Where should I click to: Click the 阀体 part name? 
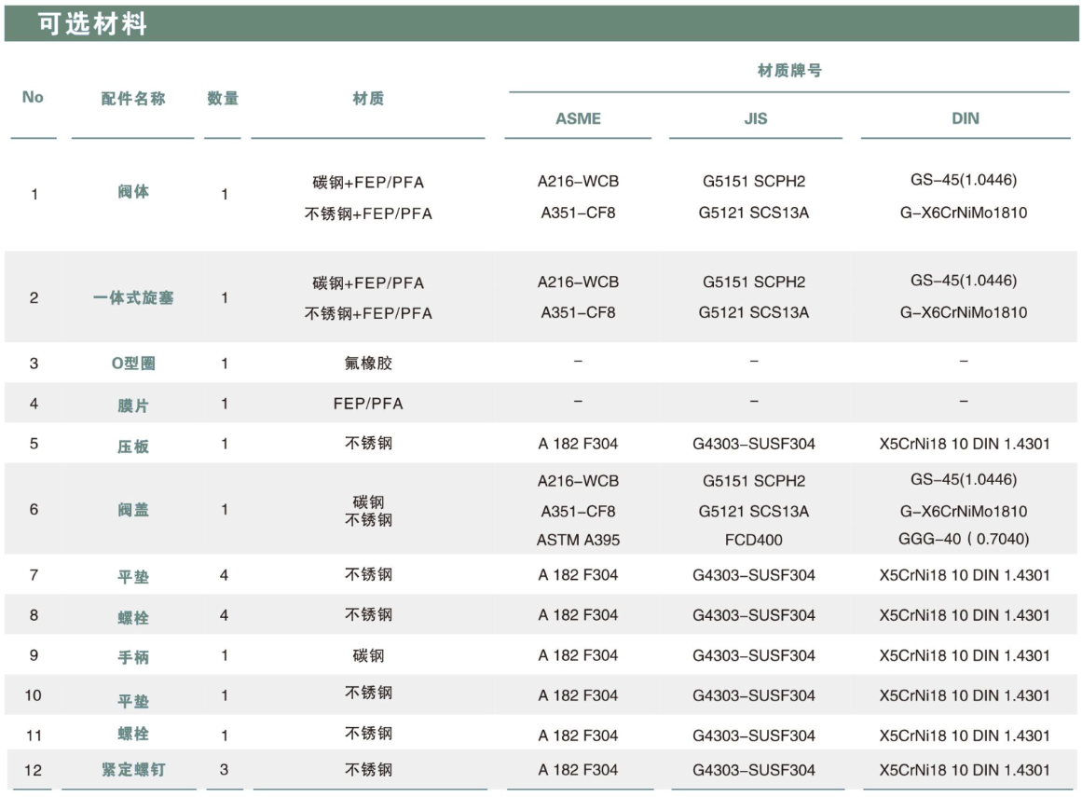tap(133, 192)
